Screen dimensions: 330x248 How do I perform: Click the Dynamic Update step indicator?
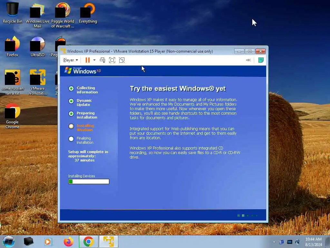pos(71,101)
